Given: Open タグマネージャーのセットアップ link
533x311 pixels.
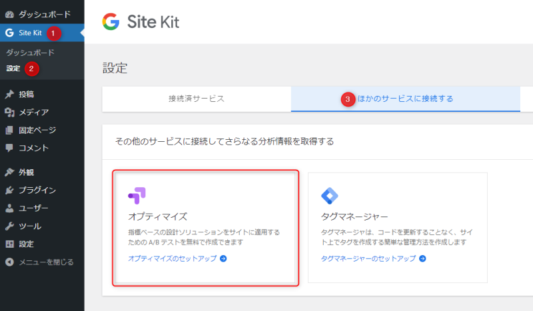Looking at the screenshot, I should [x=368, y=258].
